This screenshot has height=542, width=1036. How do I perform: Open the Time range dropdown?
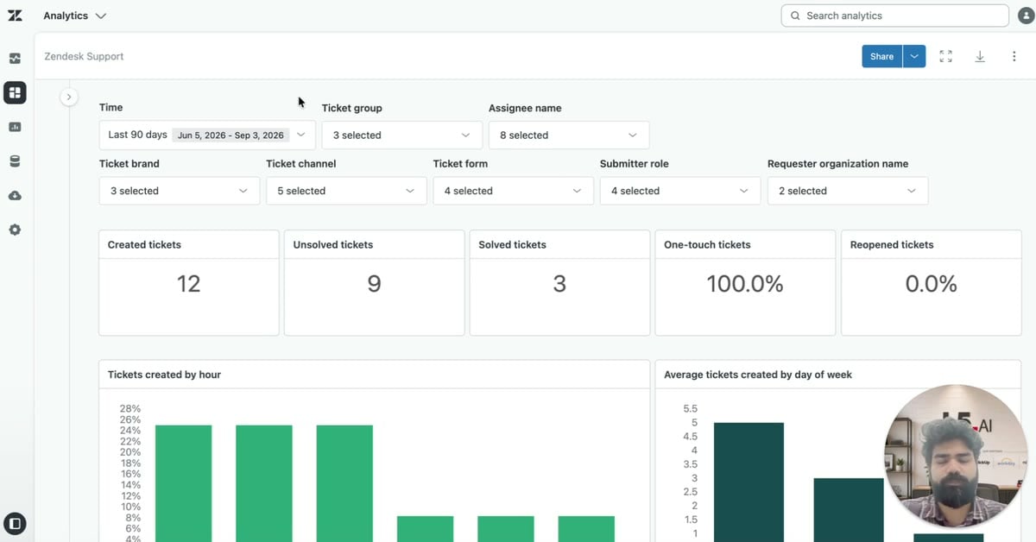point(207,135)
